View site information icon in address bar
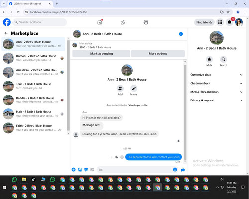 pyautogui.click(x=26, y=12)
